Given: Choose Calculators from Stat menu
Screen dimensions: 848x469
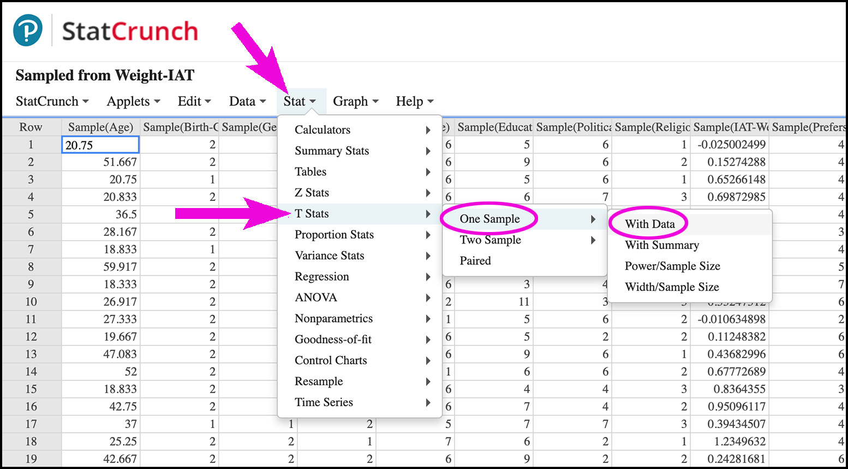Looking at the screenshot, I should pos(360,130).
